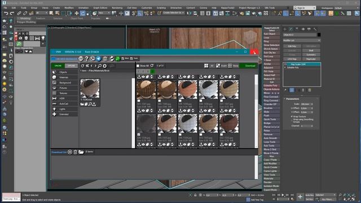Click the black object color swatch
Screen dimensions: 361x203
pos(319,35)
